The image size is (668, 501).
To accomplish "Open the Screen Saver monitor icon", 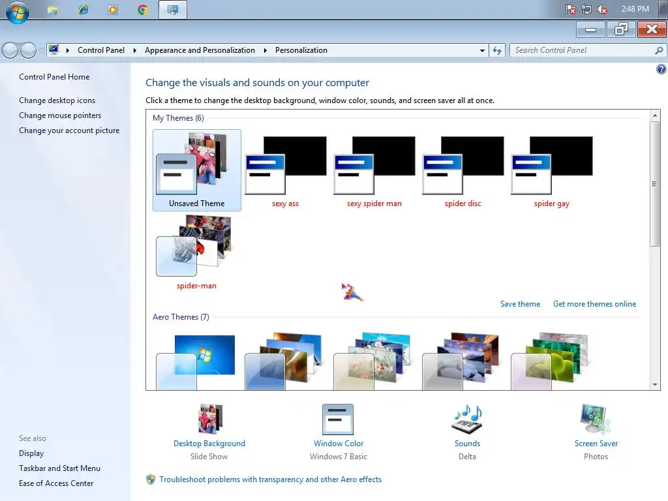I will (595, 419).
